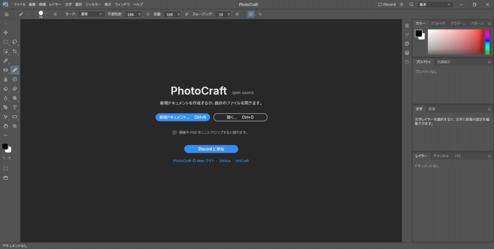
Task: Open the フィルター menu
Action: pyautogui.click(x=93, y=4)
